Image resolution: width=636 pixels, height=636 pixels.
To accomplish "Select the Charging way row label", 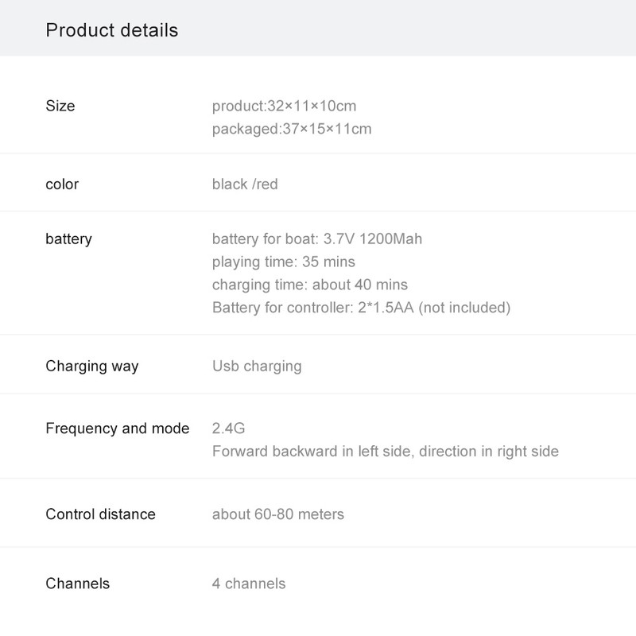I will 92,366.
